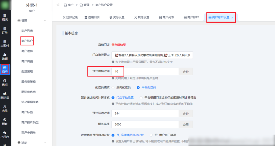Image resolution: width=275 pixels, height=146 pixels.
Task: Click the 基本信息 section heading
Action: (x=71, y=33)
